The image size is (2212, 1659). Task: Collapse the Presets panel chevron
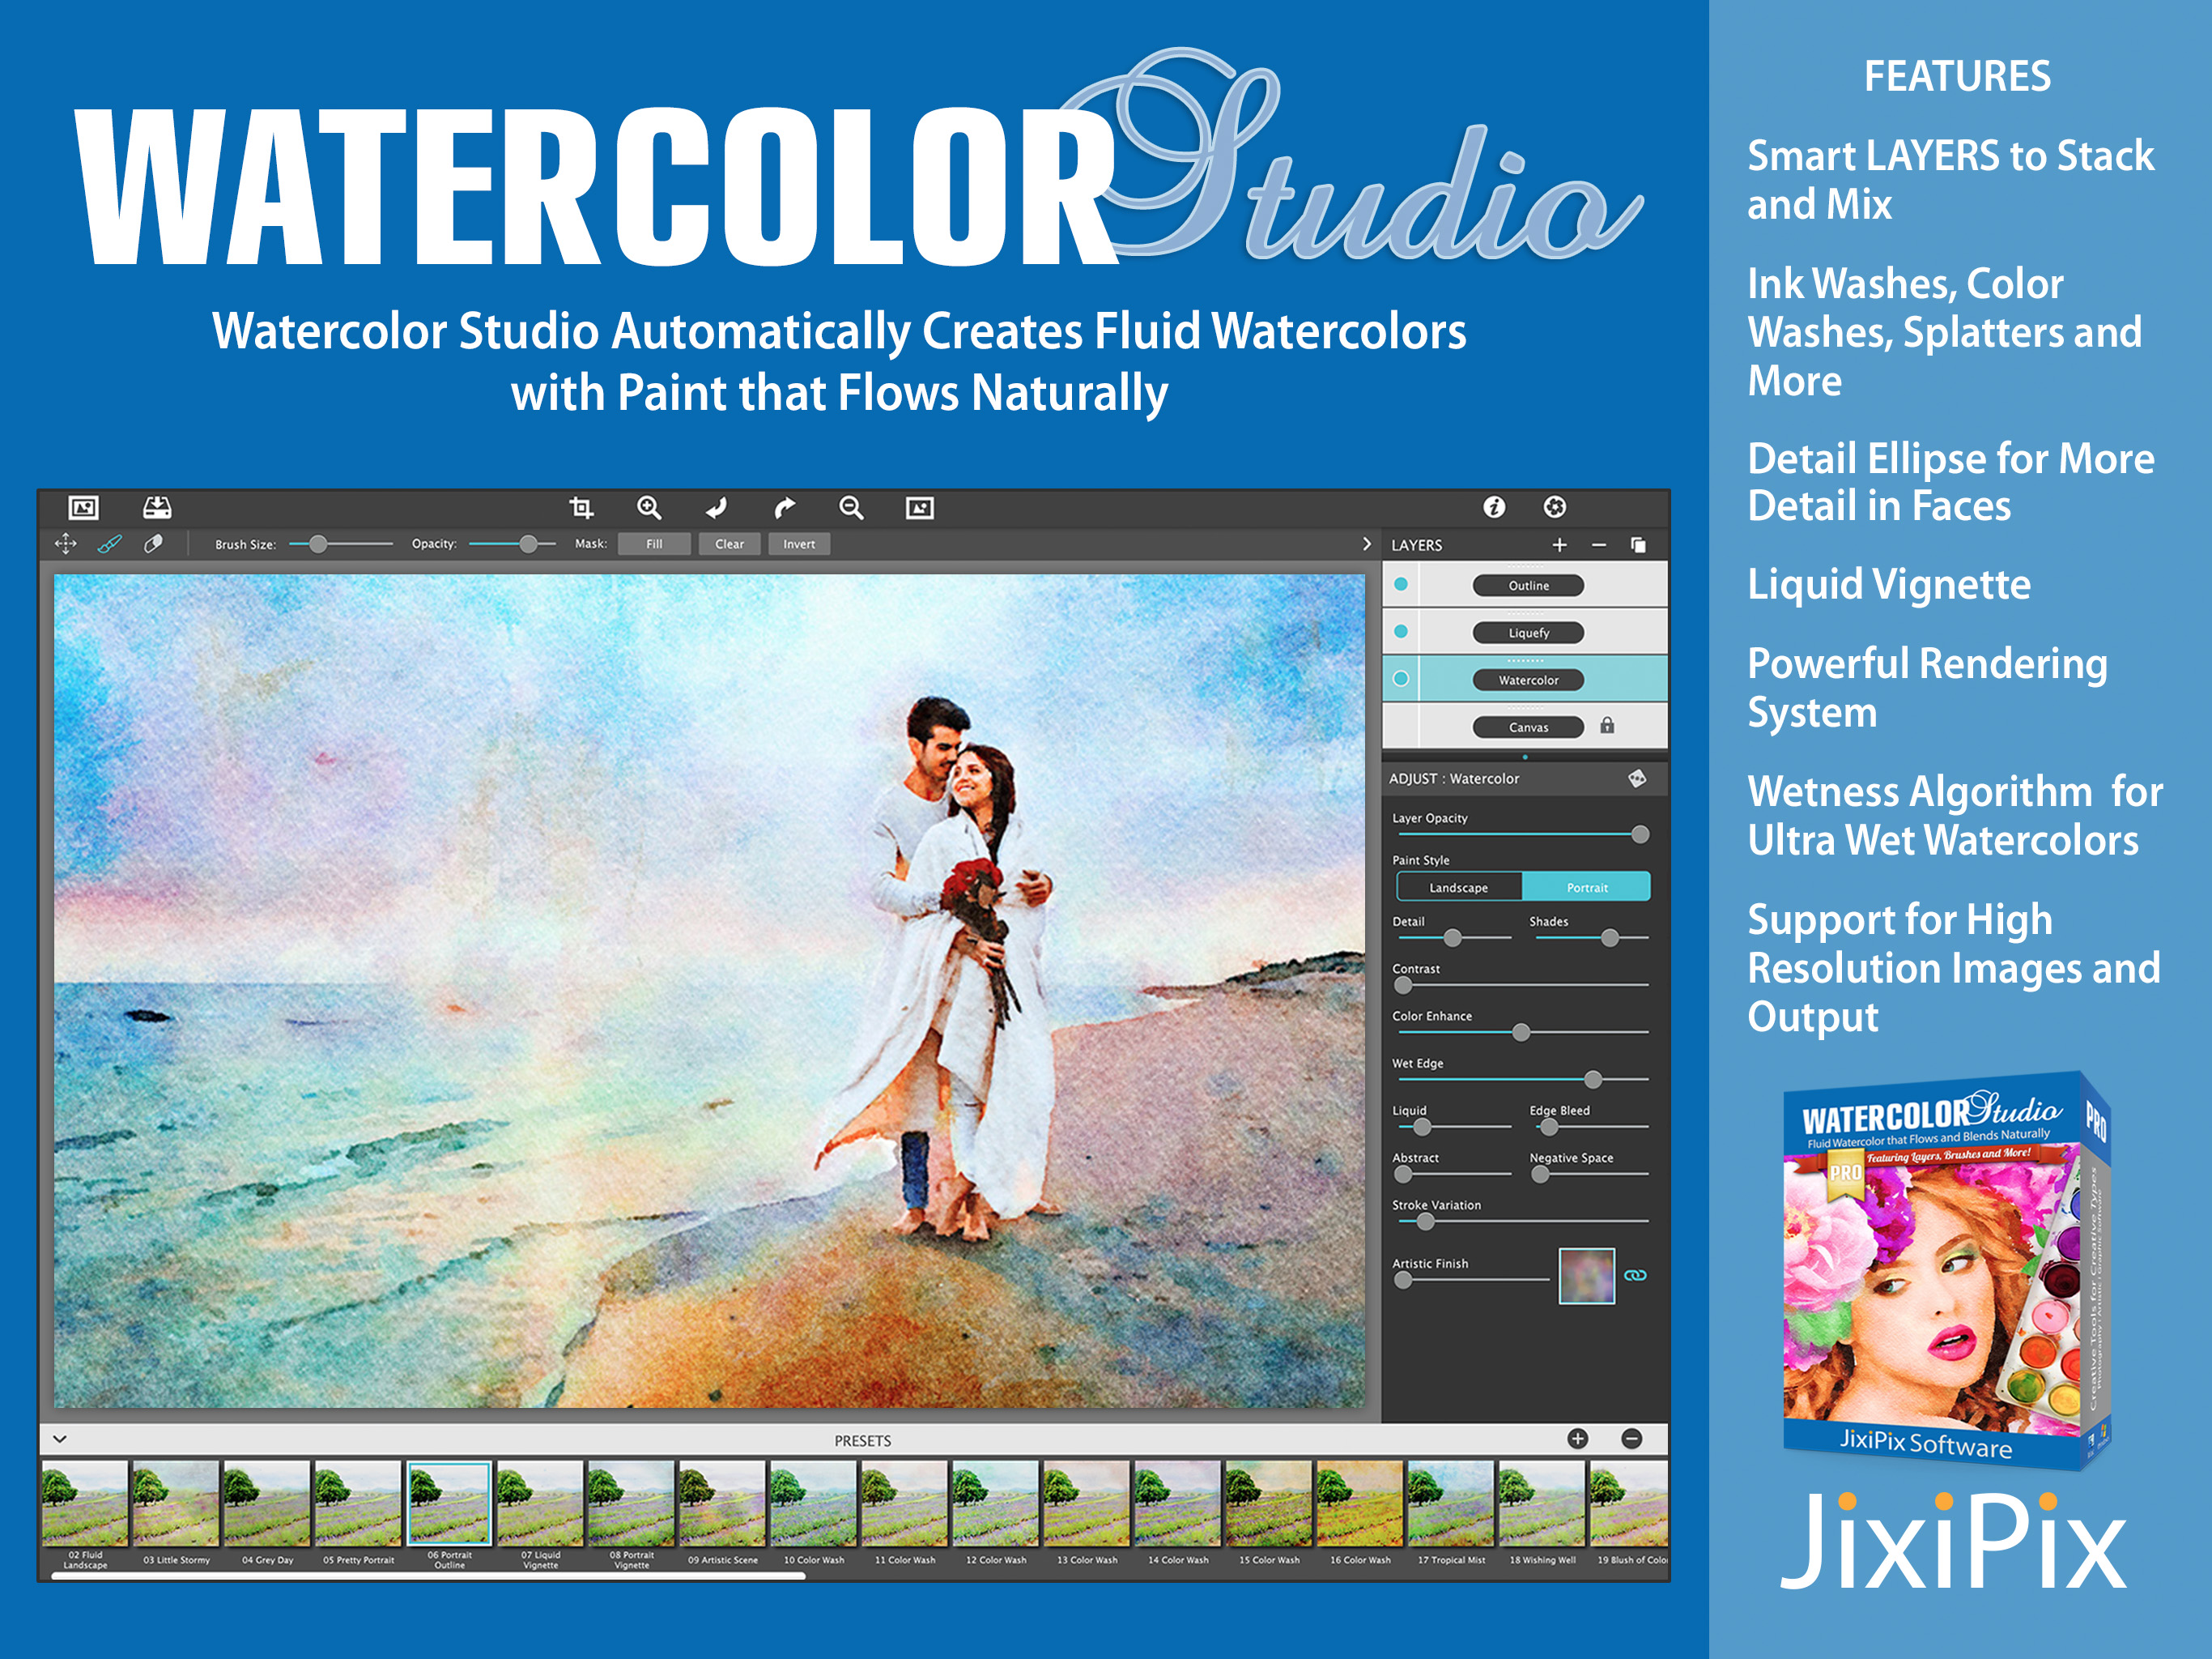tap(60, 1439)
